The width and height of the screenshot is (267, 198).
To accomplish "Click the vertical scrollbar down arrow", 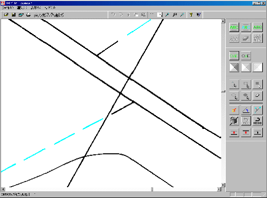I will tap(223, 185).
